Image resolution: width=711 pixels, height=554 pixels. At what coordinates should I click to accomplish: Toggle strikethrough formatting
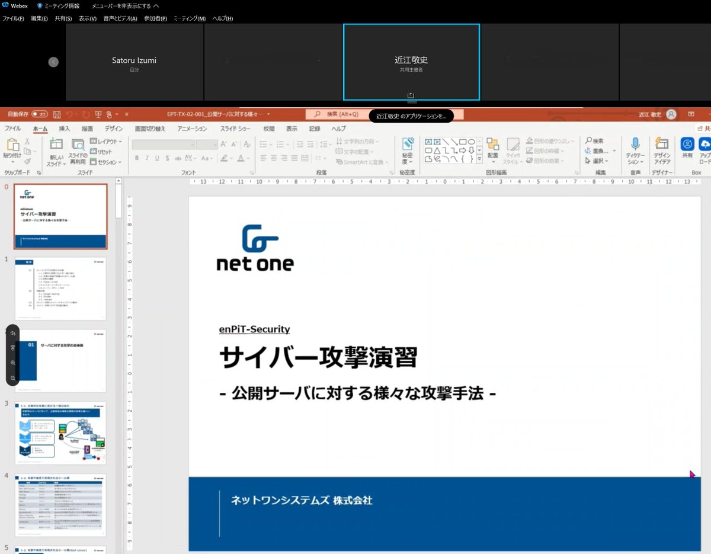177,158
